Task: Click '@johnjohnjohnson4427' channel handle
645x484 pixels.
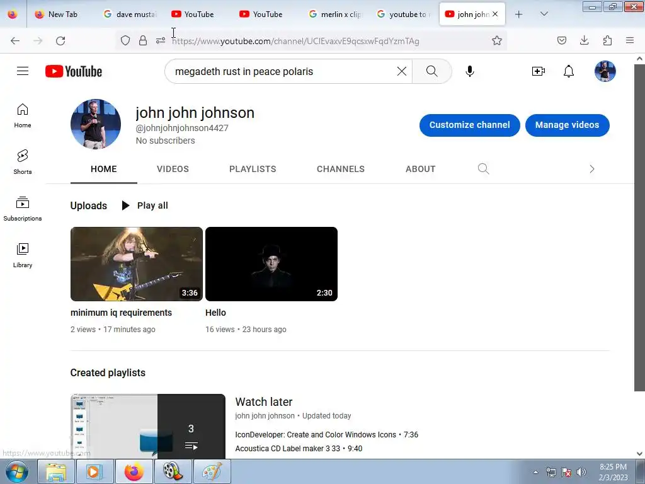Action: click(182, 128)
